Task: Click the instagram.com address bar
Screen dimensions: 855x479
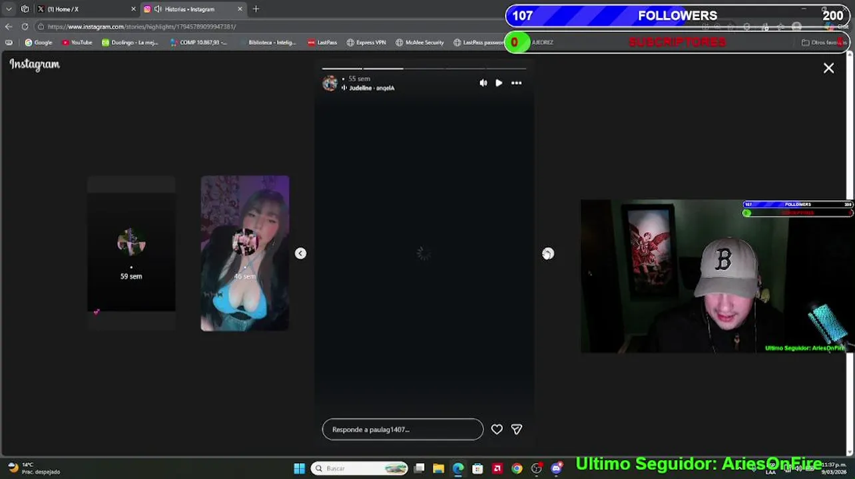Action: click(266, 27)
